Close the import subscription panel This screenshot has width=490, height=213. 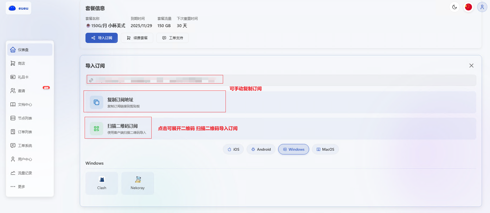(471, 66)
